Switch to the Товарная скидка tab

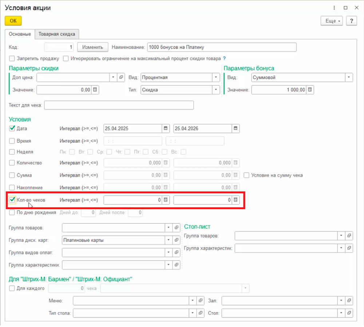[57, 34]
